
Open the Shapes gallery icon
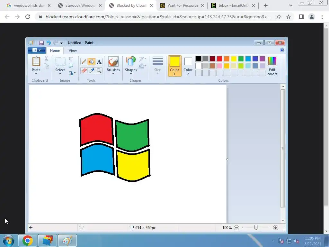tap(131, 61)
